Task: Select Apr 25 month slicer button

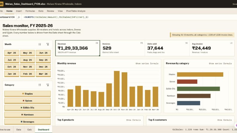Action: click(x=12, y=53)
